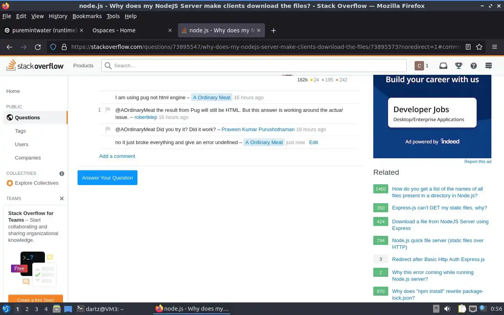The height and width of the screenshot is (315, 504).
Task: Open the Products dropdown
Action: tap(83, 65)
